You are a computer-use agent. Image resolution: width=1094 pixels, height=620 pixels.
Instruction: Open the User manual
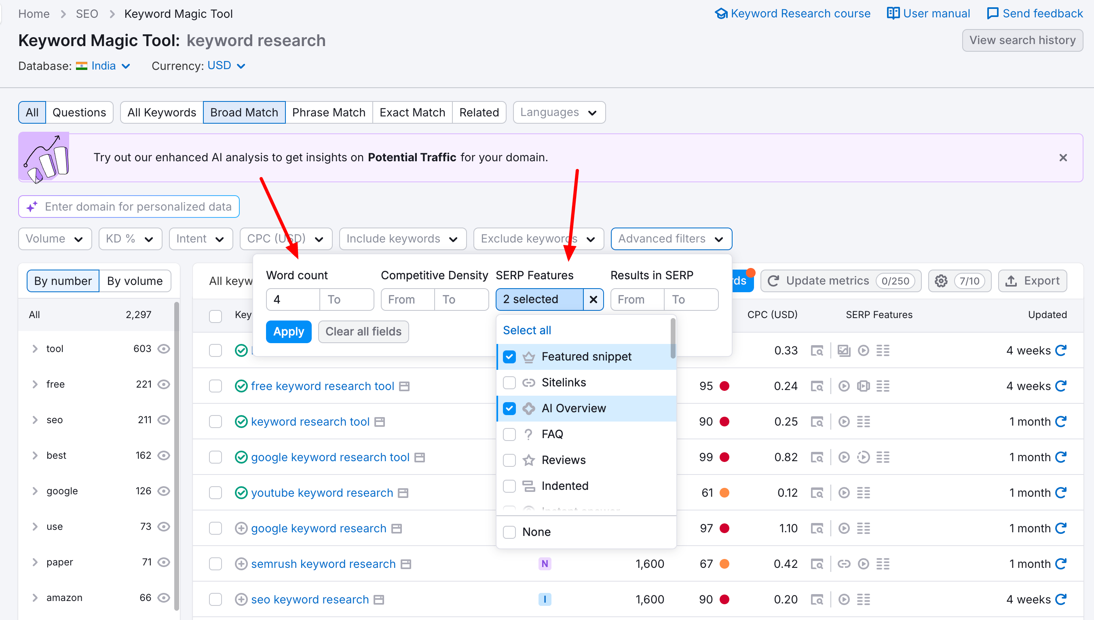[x=928, y=13]
